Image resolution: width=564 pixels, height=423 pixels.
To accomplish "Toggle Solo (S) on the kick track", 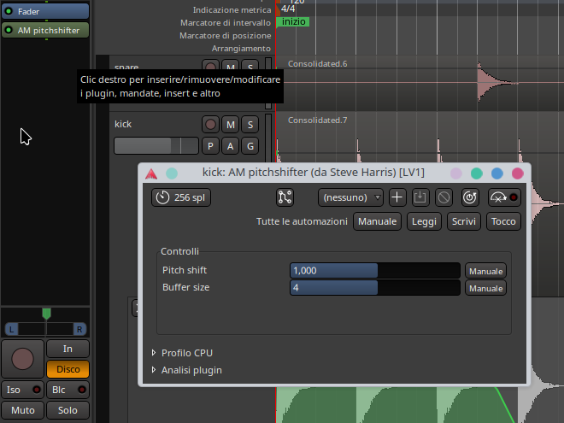I will click(x=250, y=125).
